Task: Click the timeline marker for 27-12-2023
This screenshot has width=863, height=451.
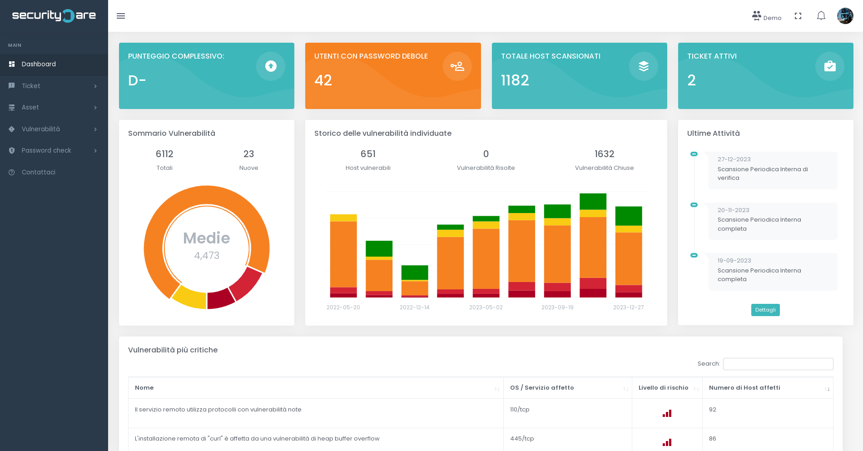Action: tap(694, 154)
